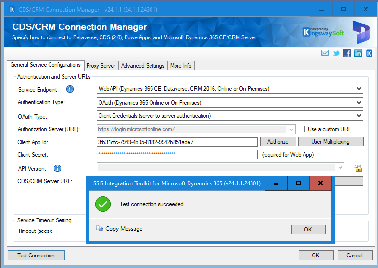Screen dimensions: 378x268
Task: Click the Test Connection button
Action: [36, 256]
